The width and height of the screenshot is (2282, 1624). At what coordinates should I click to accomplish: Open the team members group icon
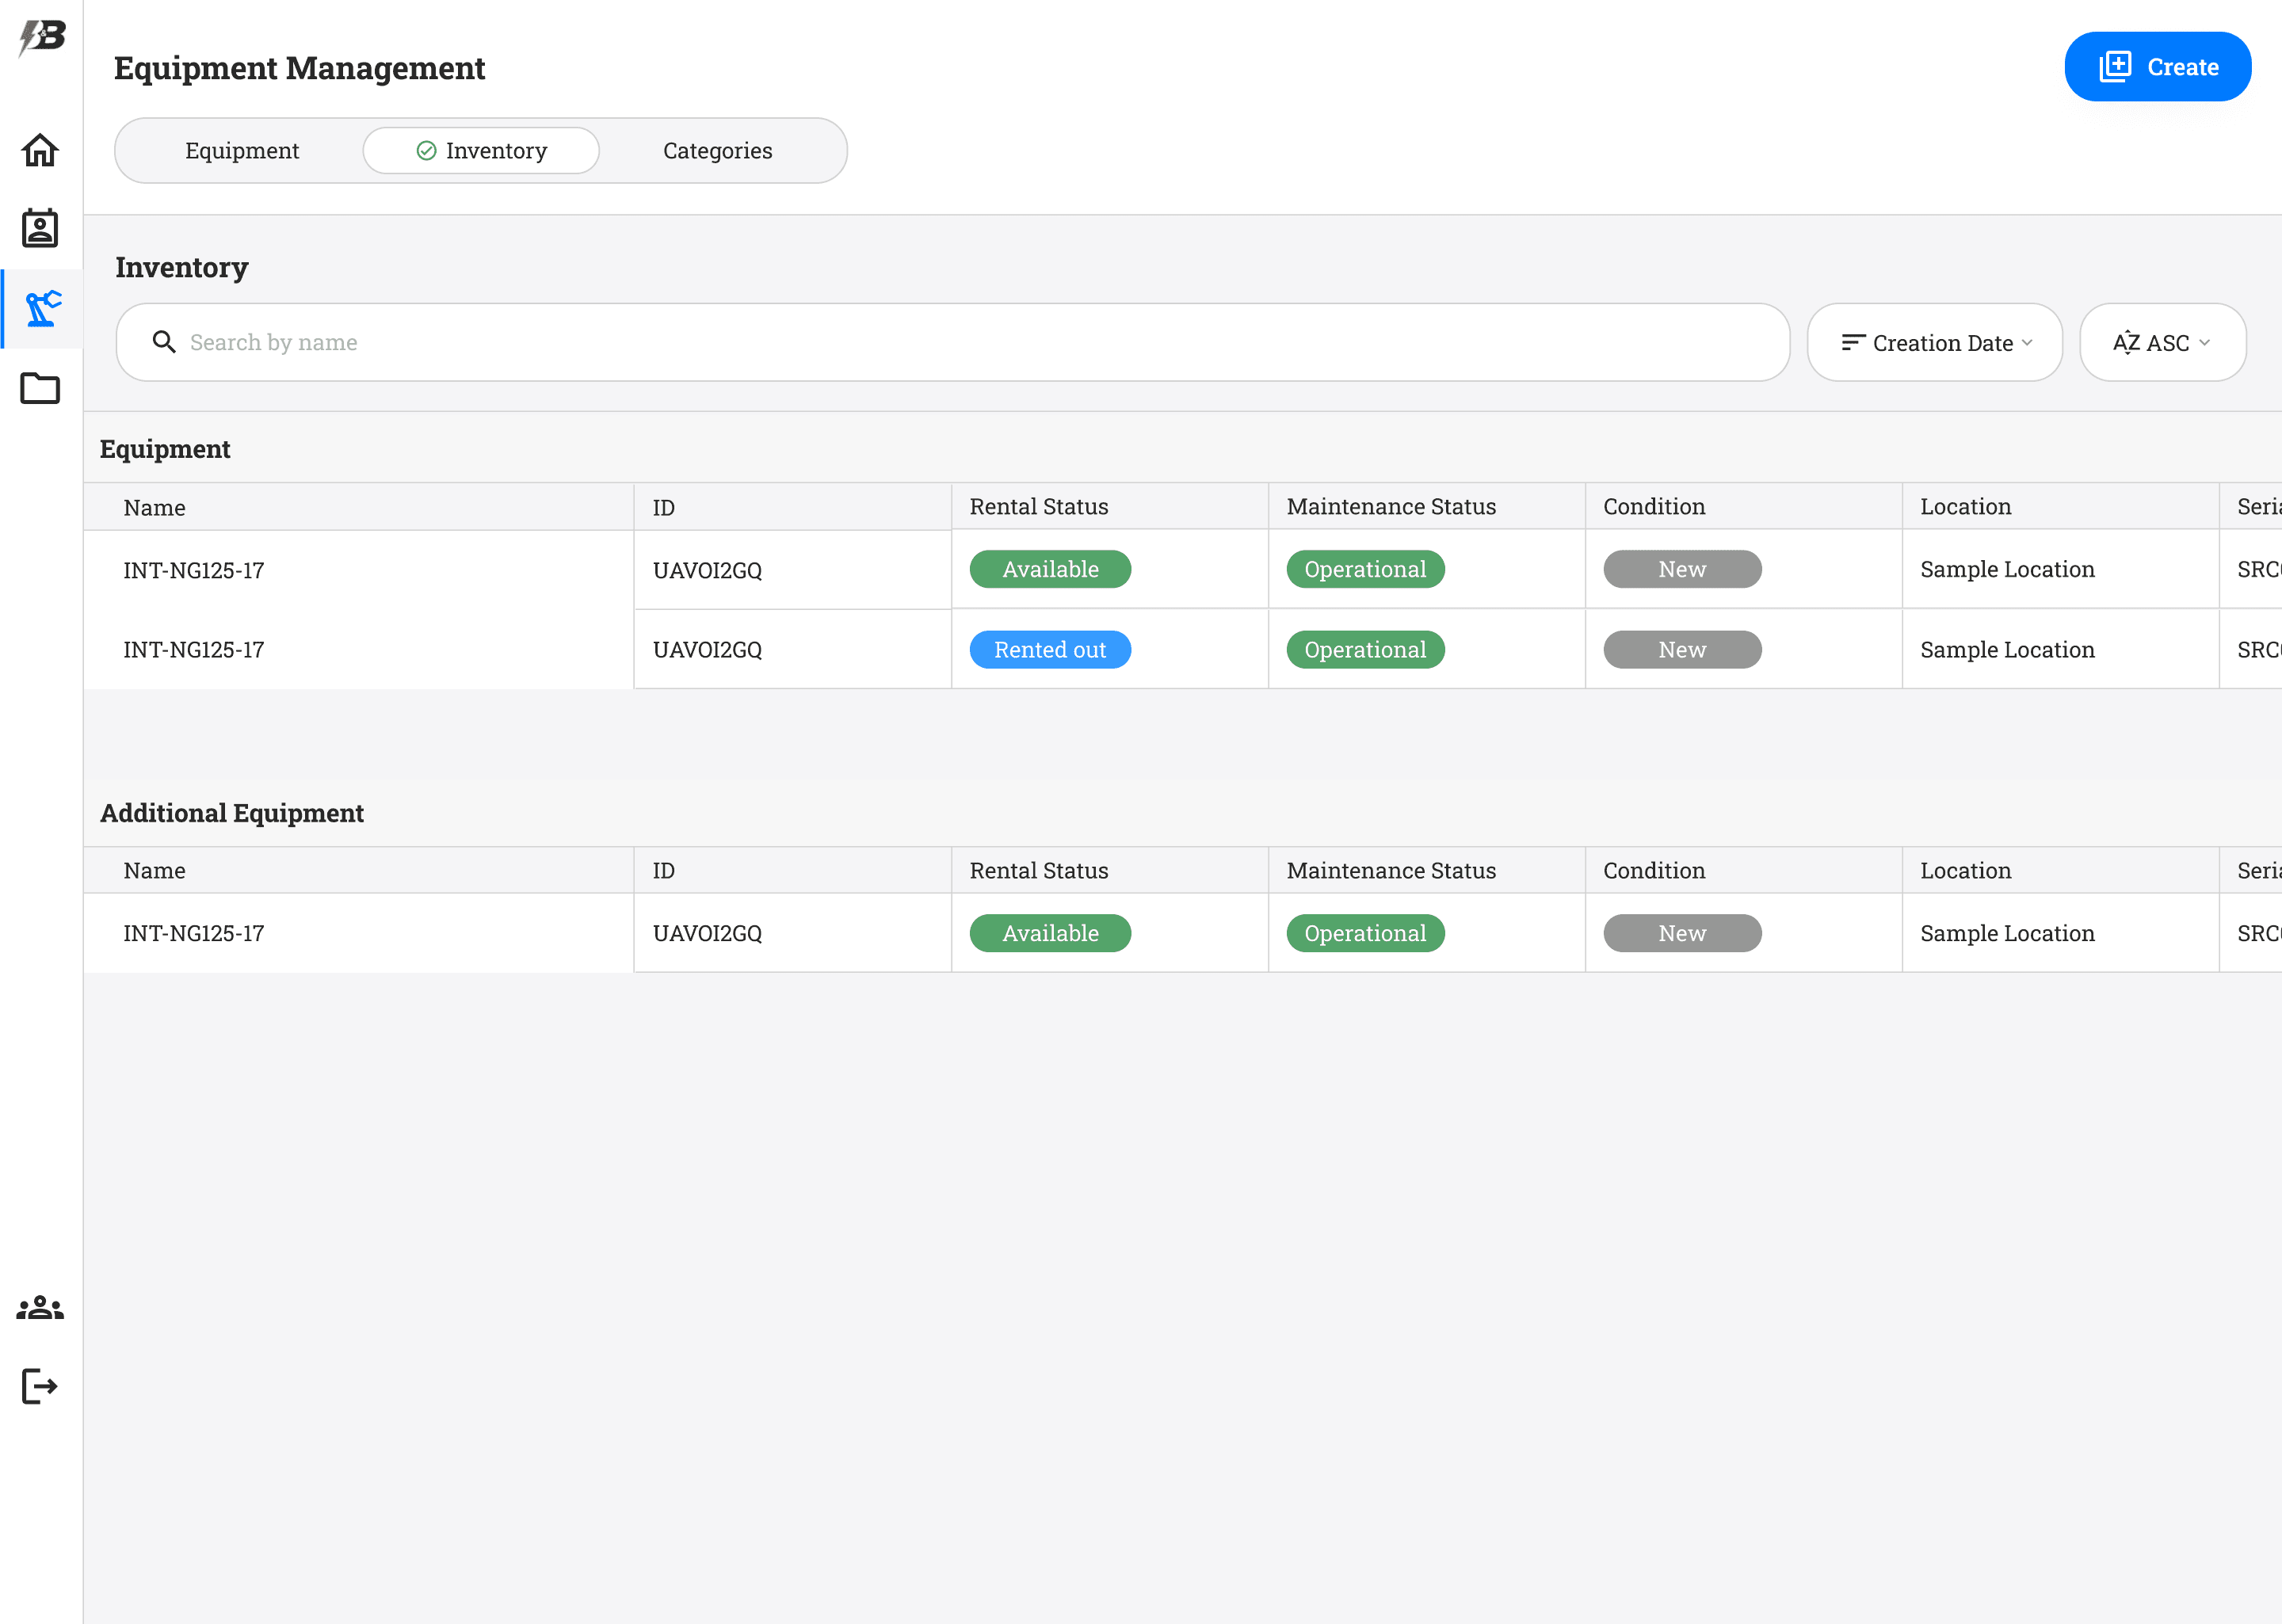coord(40,1307)
